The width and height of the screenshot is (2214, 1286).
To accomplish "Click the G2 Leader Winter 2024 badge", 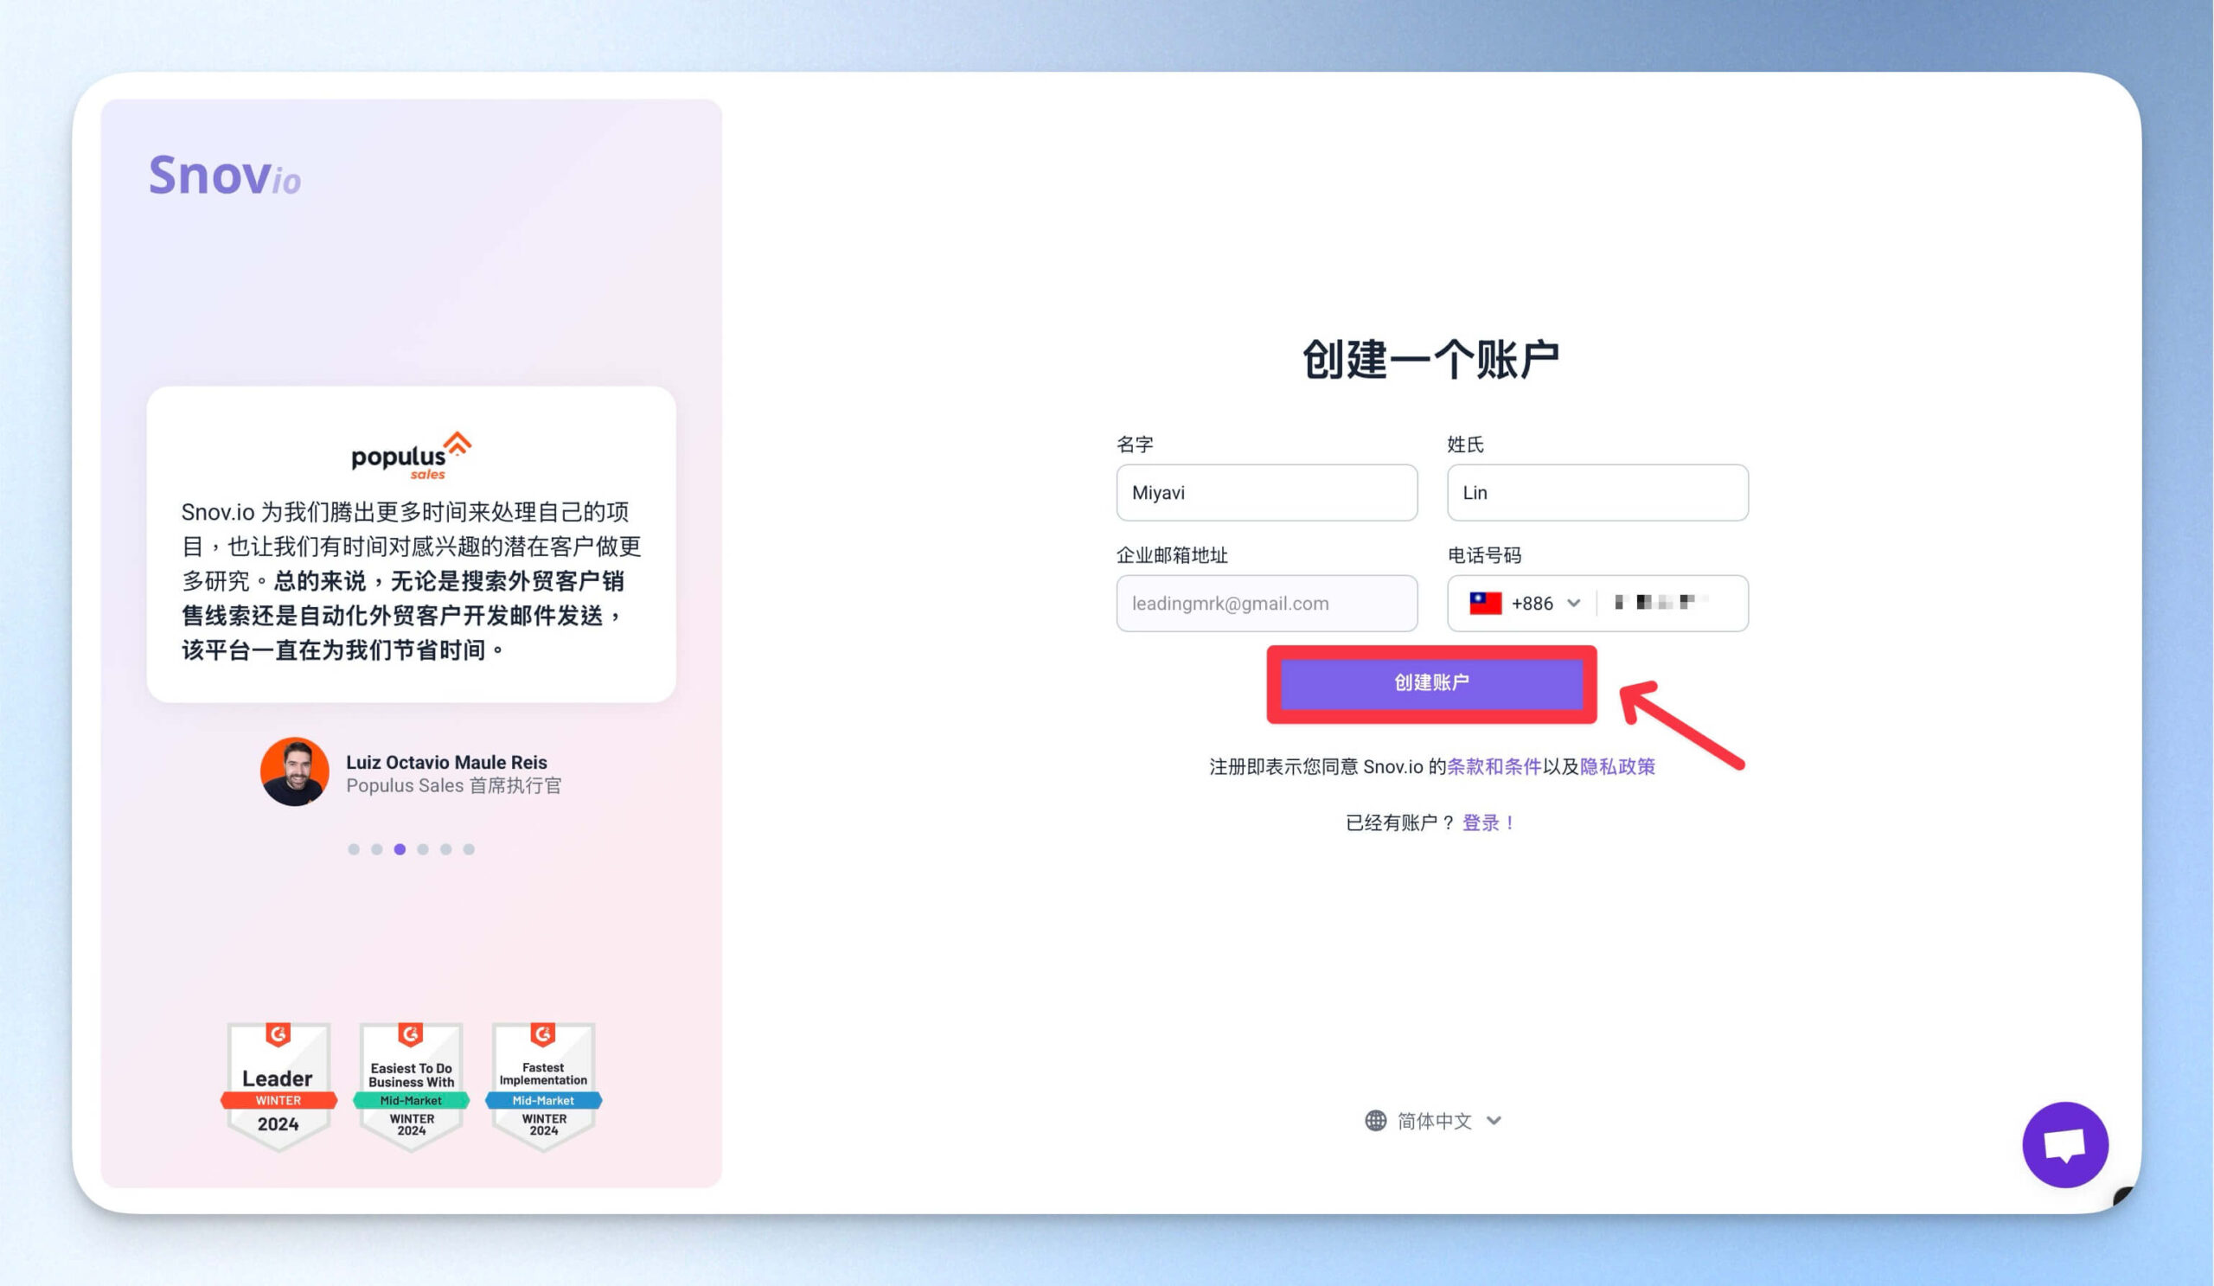I will 278,1085.
